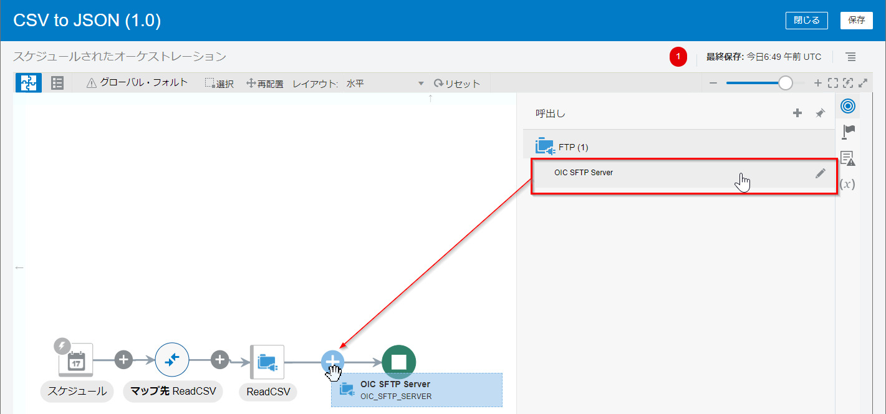Viewport: 886px width, 414px height.
Task: Open variables (x) side panel
Action: pos(847,184)
